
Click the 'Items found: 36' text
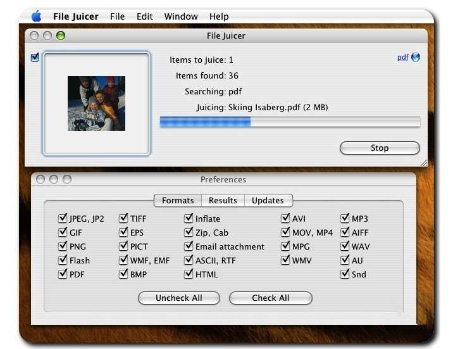(207, 76)
